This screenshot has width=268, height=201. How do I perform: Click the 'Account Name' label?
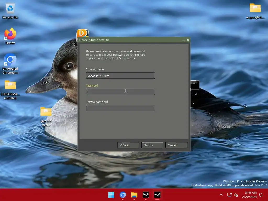[95, 69]
